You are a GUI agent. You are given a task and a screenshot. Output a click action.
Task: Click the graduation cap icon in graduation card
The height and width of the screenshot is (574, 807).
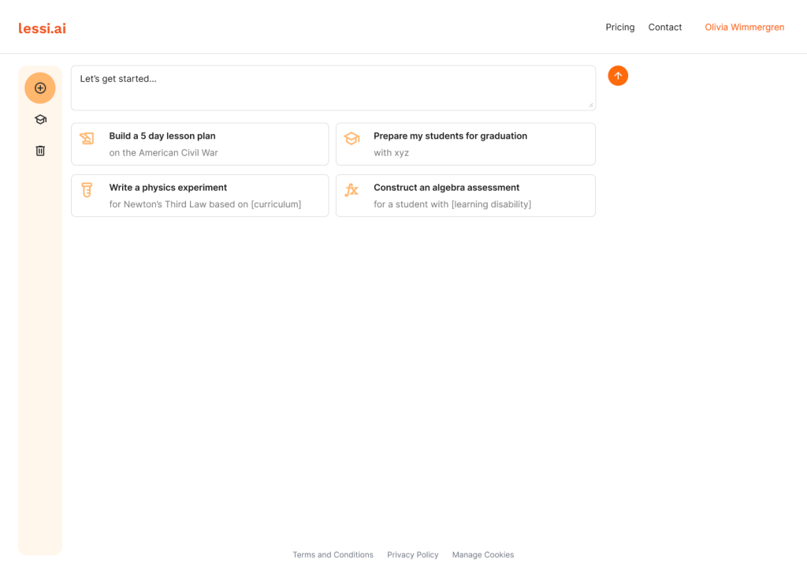click(351, 138)
